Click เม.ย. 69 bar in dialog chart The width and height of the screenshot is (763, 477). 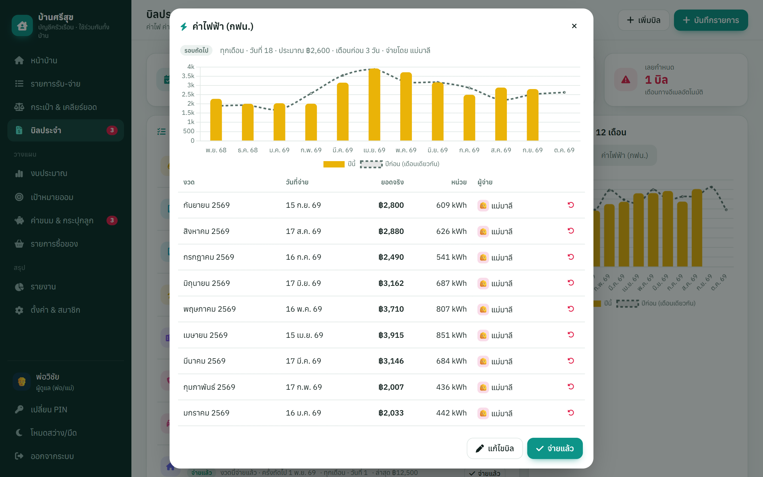point(374,105)
